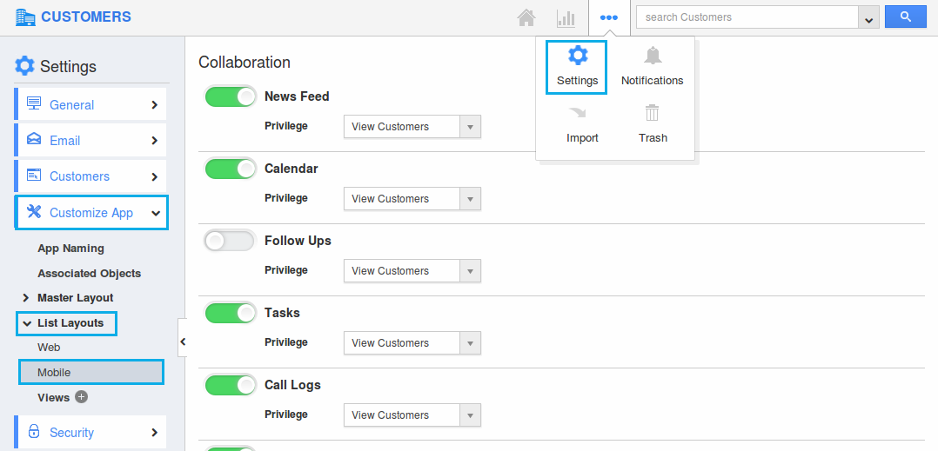Image resolution: width=938 pixels, height=451 pixels.
Task: Turn off the Call Logs toggle
Action: [231, 385]
